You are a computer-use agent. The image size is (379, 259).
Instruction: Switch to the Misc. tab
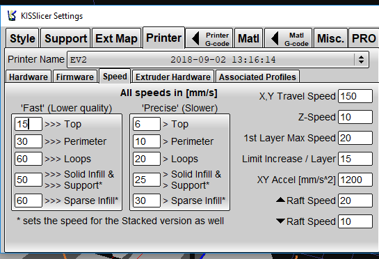tap(330, 38)
